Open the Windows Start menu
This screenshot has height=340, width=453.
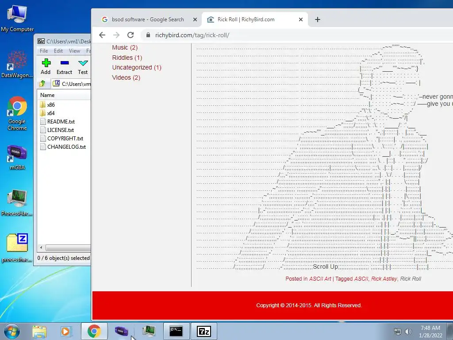tap(12, 331)
